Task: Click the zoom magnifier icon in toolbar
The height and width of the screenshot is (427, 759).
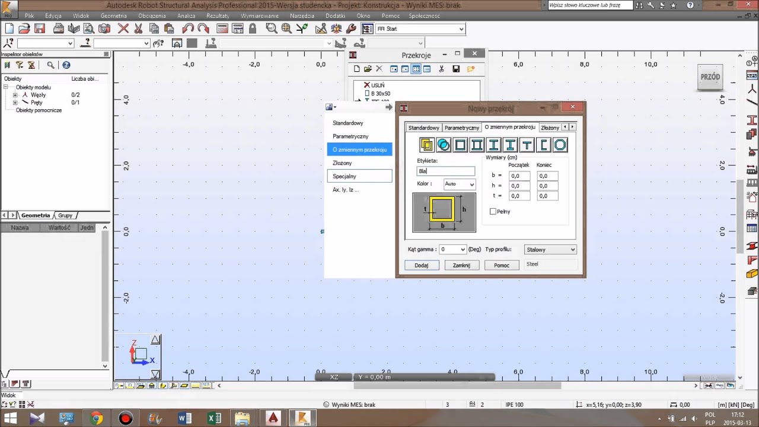Action: point(272,28)
